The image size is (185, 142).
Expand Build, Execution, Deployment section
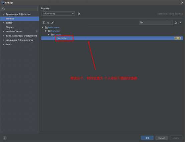tap(3, 36)
